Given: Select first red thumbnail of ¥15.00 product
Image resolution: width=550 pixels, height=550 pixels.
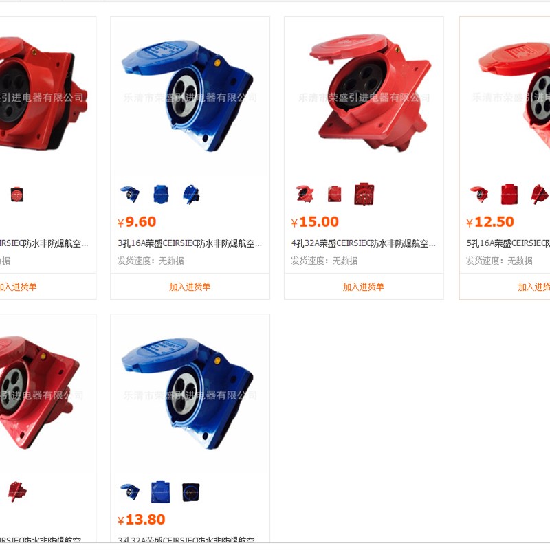Looking at the screenshot, I should tap(305, 194).
